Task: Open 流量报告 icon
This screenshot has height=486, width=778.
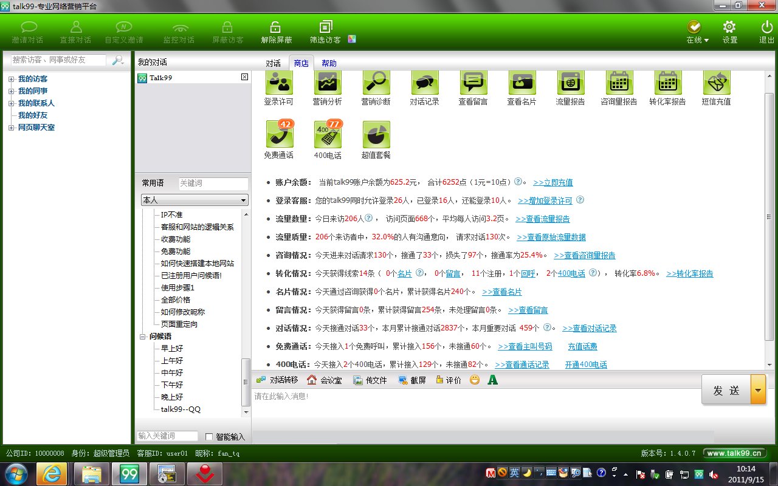Action: (x=571, y=89)
